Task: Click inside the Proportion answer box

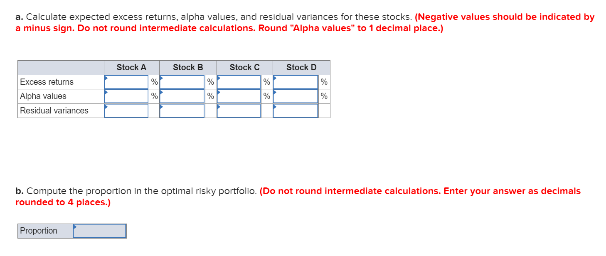Action: tap(100, 231)
